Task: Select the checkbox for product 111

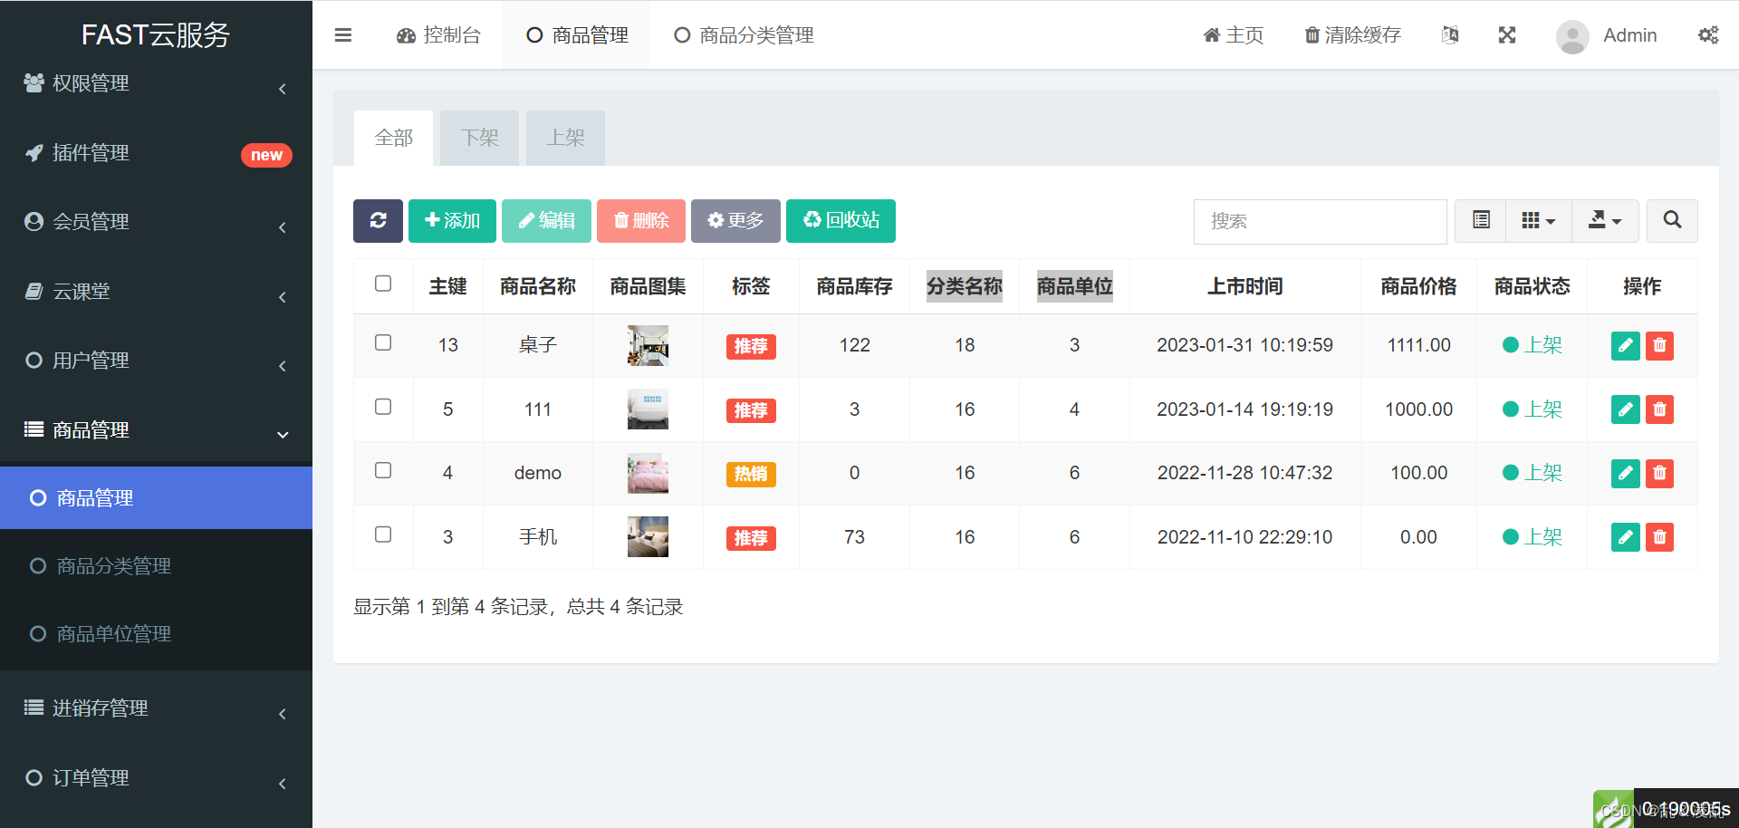Action: 383,407
